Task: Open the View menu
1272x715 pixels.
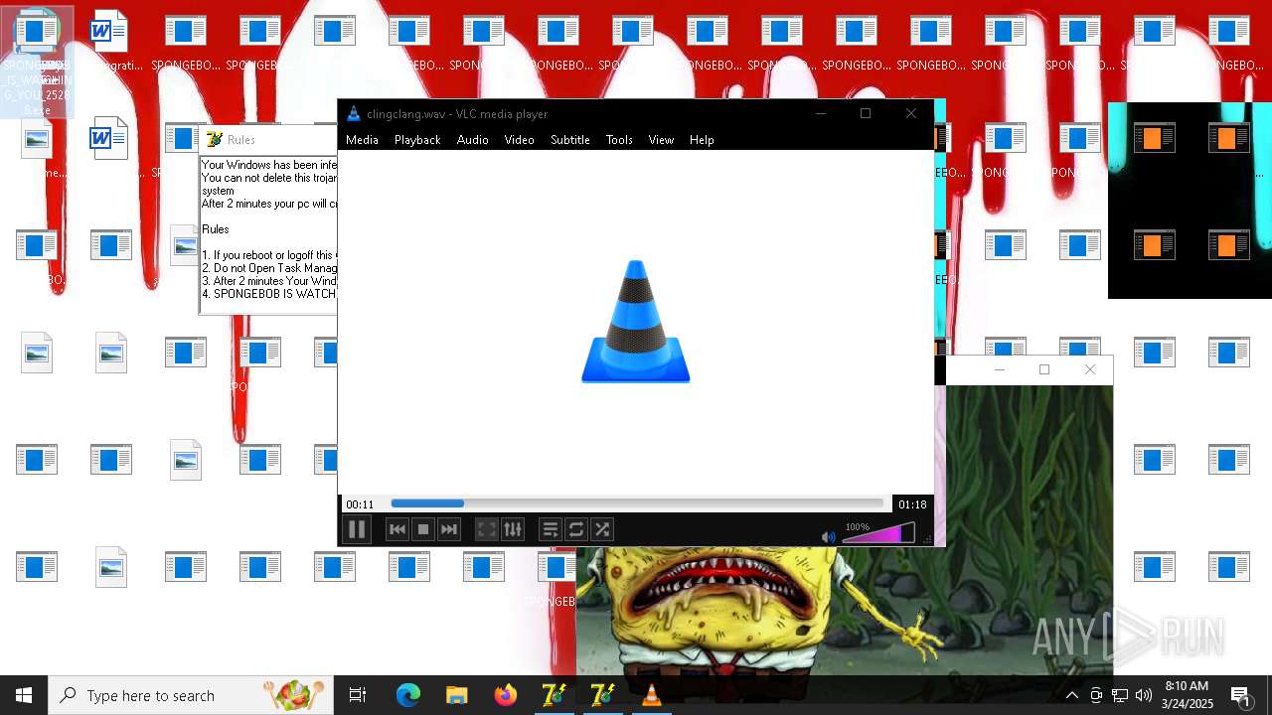Action: 661,140
